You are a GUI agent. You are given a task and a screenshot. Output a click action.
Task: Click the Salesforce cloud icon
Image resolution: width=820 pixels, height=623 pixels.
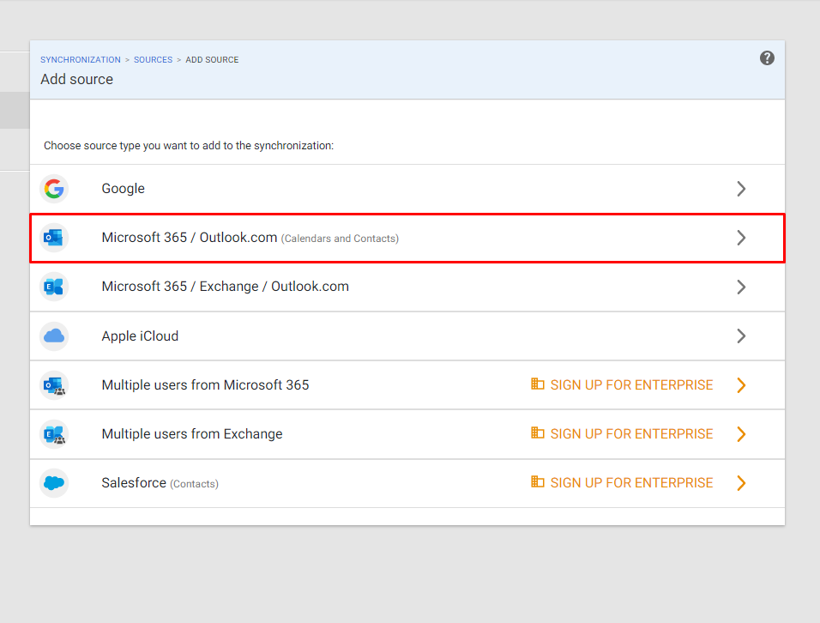tap(54, 483)
